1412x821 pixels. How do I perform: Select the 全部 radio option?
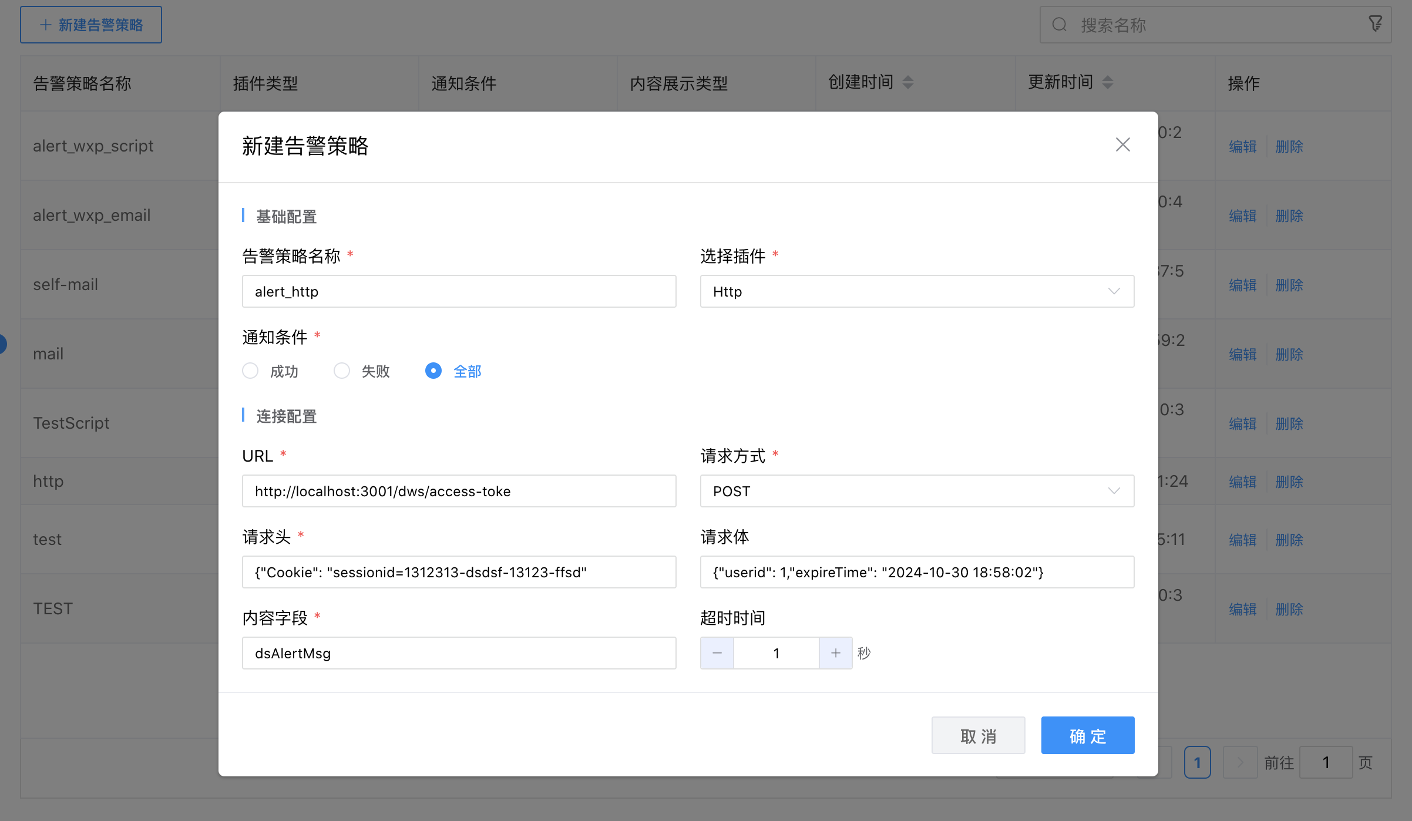[433, 371]
